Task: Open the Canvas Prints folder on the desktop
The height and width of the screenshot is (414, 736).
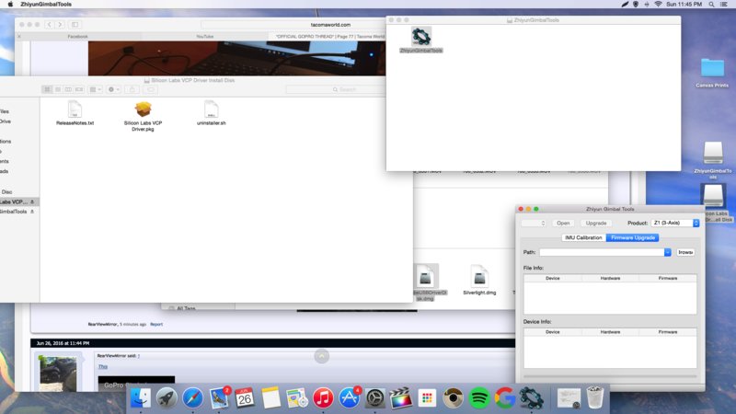Action: coord(712,68)
